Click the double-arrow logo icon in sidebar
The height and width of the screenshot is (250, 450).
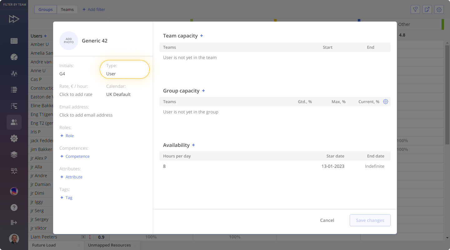click(14, 19)
